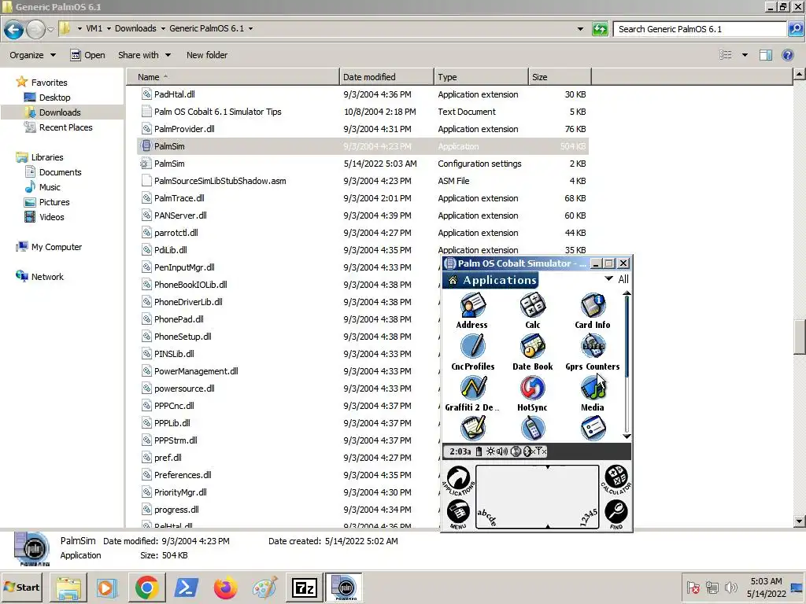This screenshot has height=604, width=806.
Task: Select Documents library
Action: pyautogui.click(x=53, y=172)
